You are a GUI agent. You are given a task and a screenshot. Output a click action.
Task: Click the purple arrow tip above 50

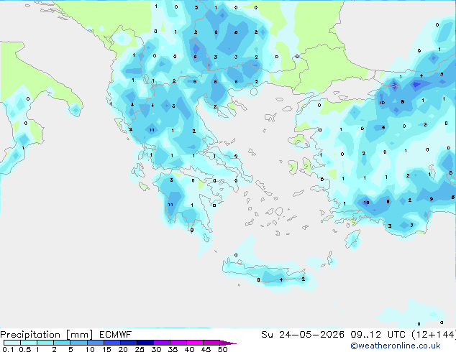coord(228,343)
